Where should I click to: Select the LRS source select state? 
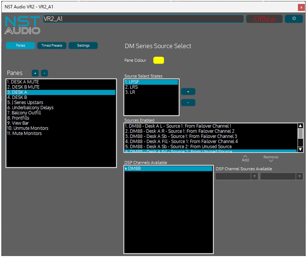point(131,87)
